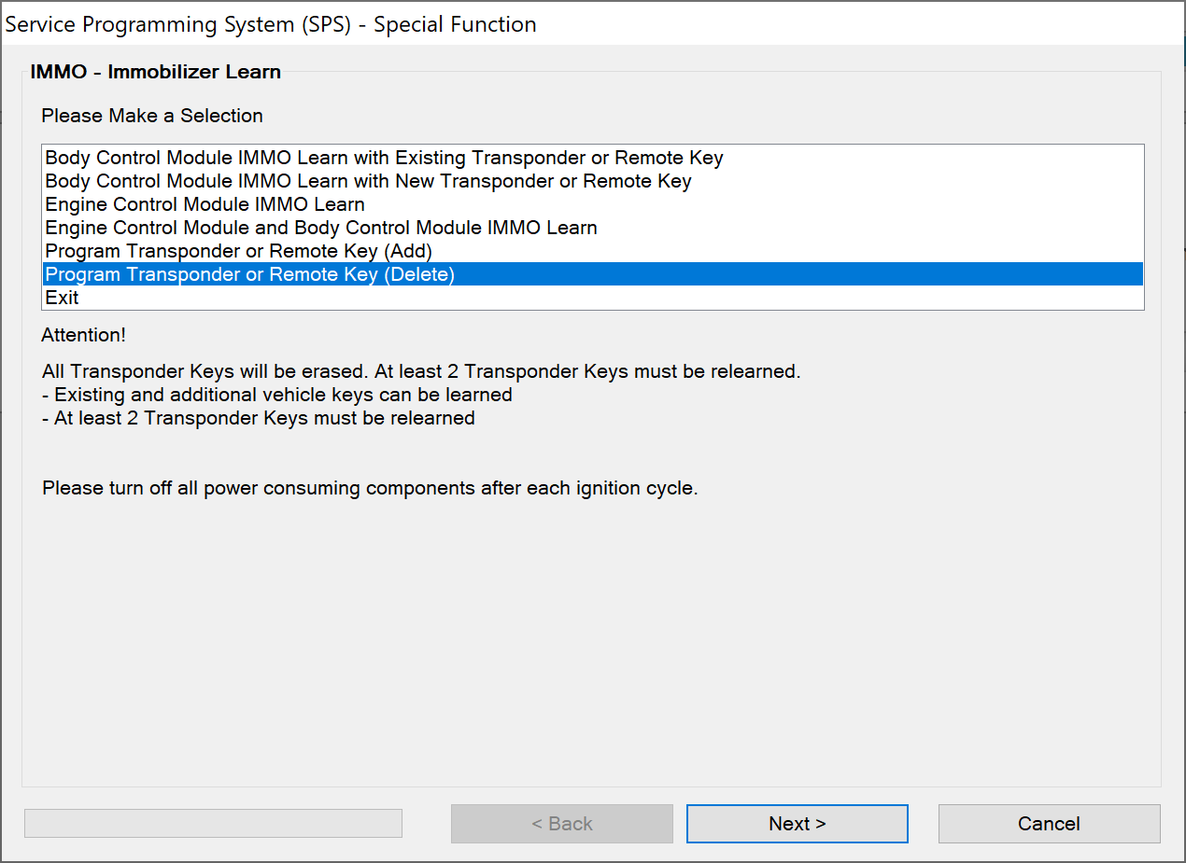The height and width of the screenshot is (863, 1186).
Task: Pick Engine Control Module and Body Control Module IMMO Learn
Action: coord(321,228)
